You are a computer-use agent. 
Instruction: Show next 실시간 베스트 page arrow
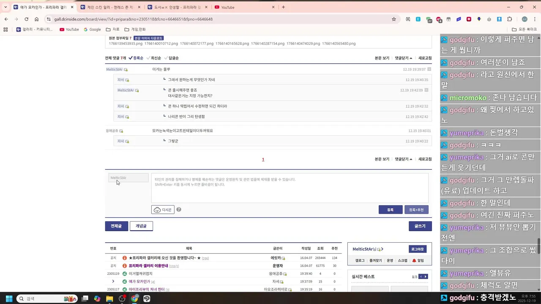pos(426,277)
